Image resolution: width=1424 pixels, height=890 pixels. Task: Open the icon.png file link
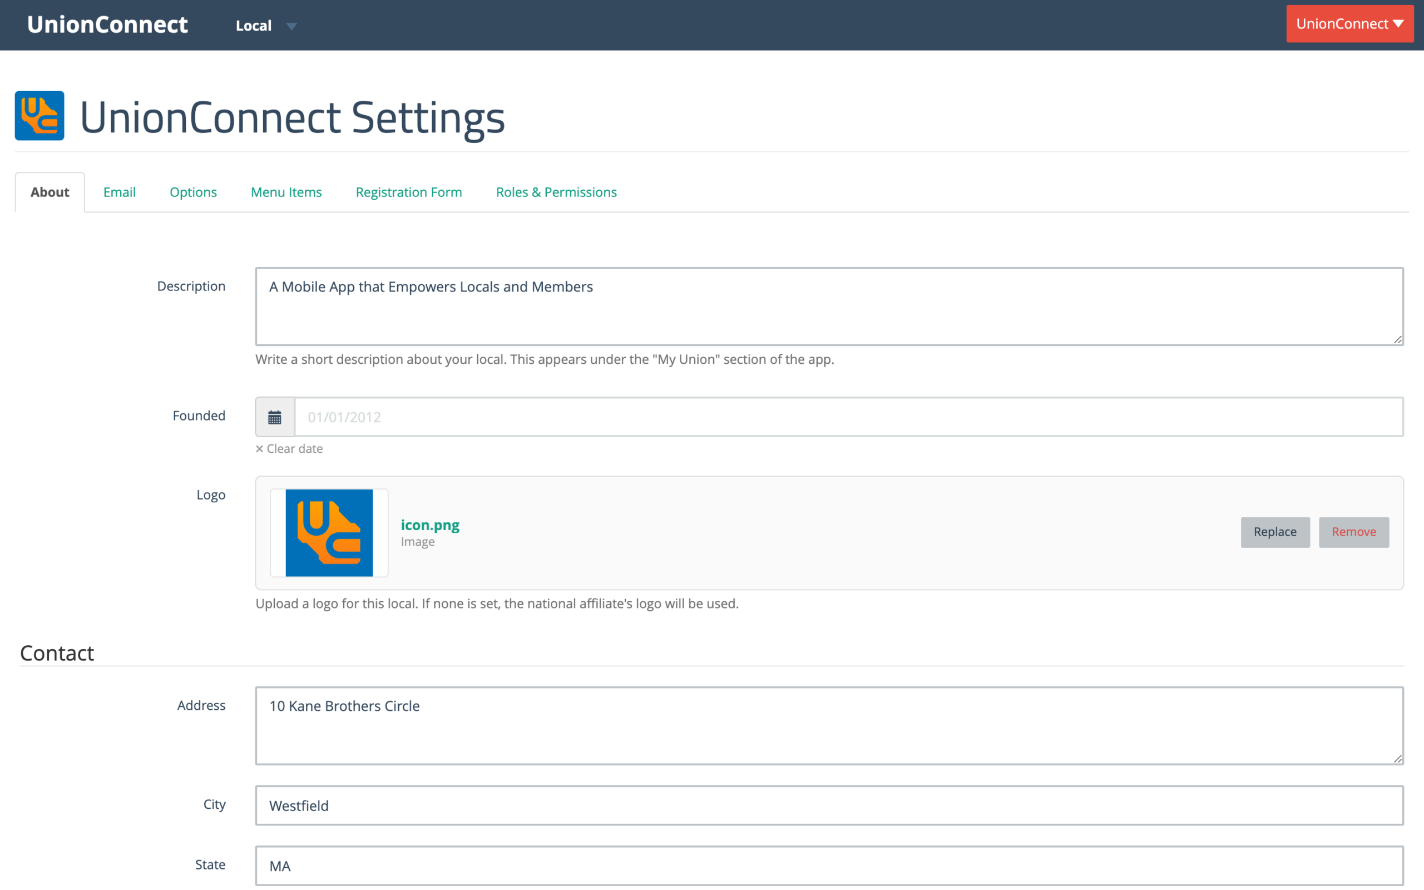coord(430,525)
